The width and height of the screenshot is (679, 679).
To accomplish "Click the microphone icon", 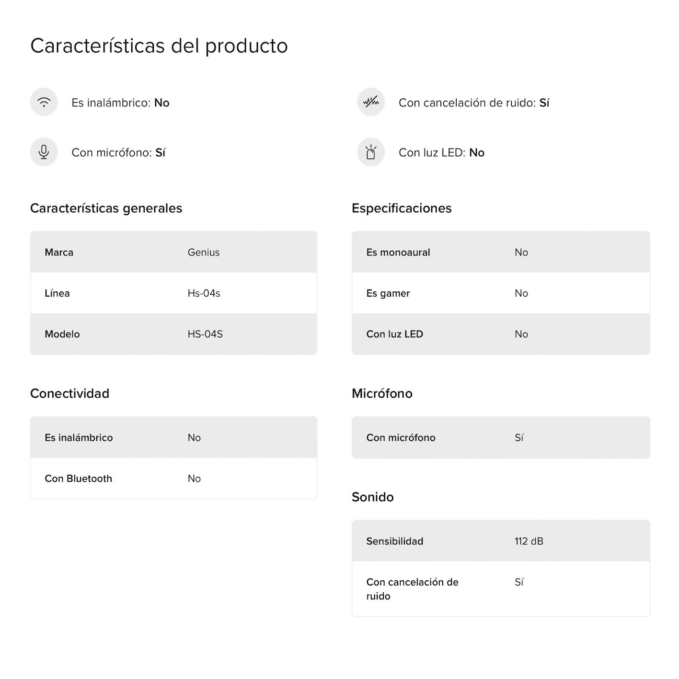I will [x=44, y=152].
